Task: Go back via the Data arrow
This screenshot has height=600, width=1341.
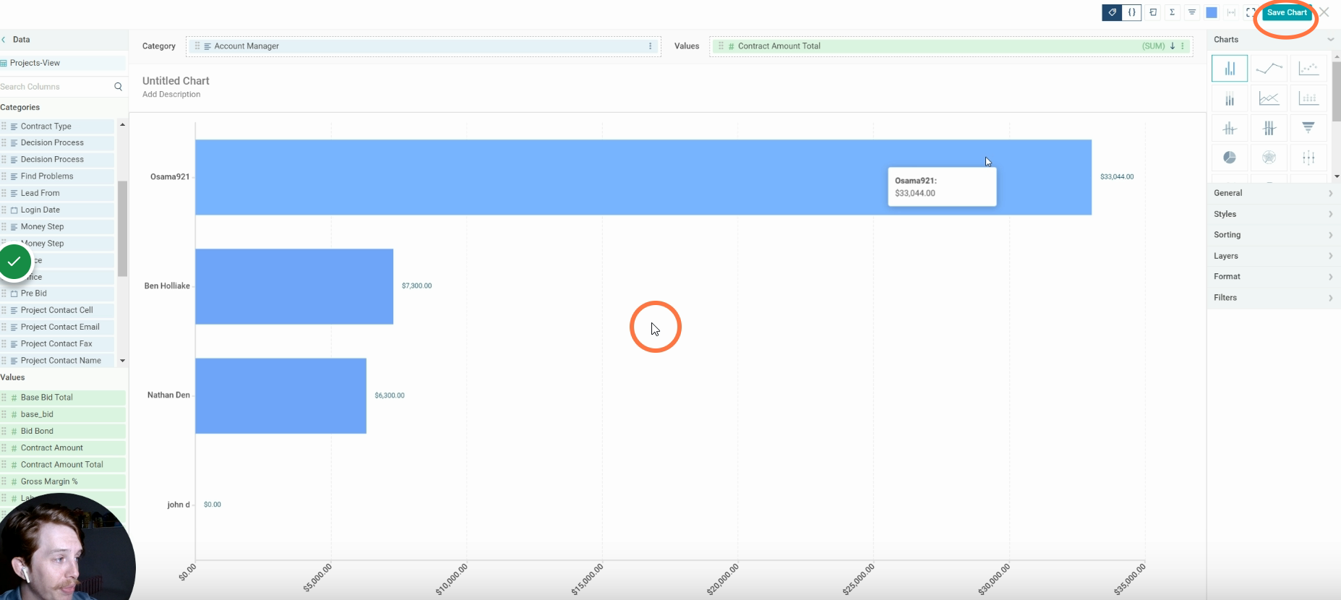Action: (x=4, y=40)
